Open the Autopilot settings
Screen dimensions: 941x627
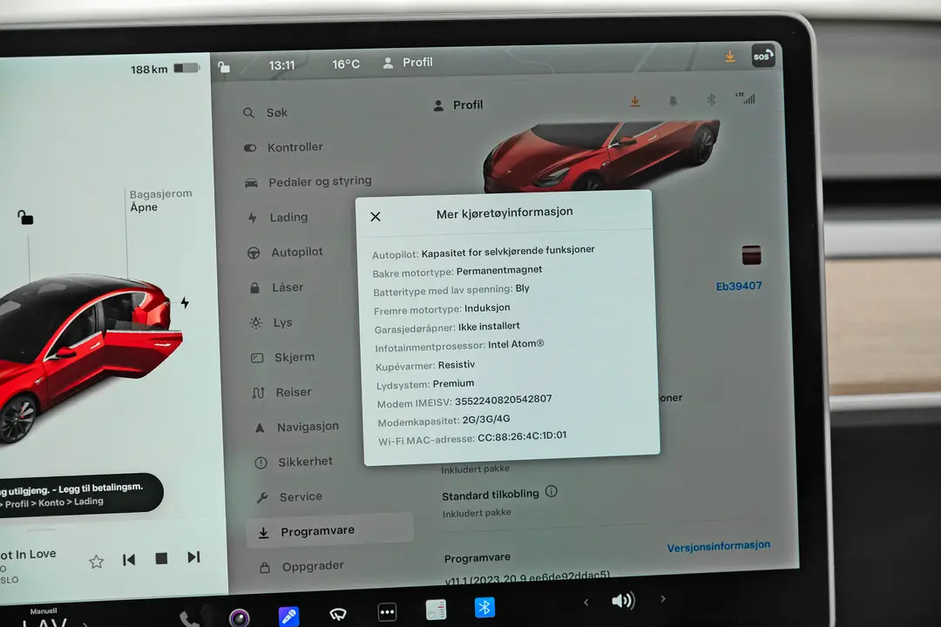coord(285,252)
